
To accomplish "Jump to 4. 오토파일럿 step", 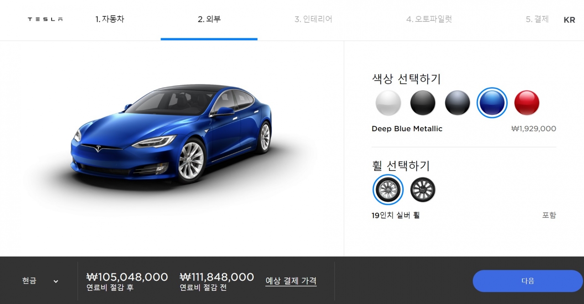I will [429, 20].
